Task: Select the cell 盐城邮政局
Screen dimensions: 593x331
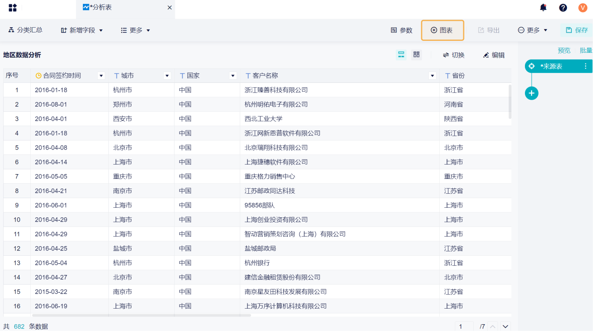Action: click(340, 249)
